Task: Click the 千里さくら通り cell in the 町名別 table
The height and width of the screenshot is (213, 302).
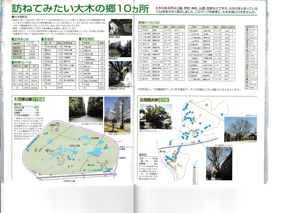Action: (69, 65)
